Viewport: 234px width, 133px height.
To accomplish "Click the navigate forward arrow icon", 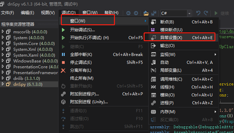I will (x=136, y=13).
